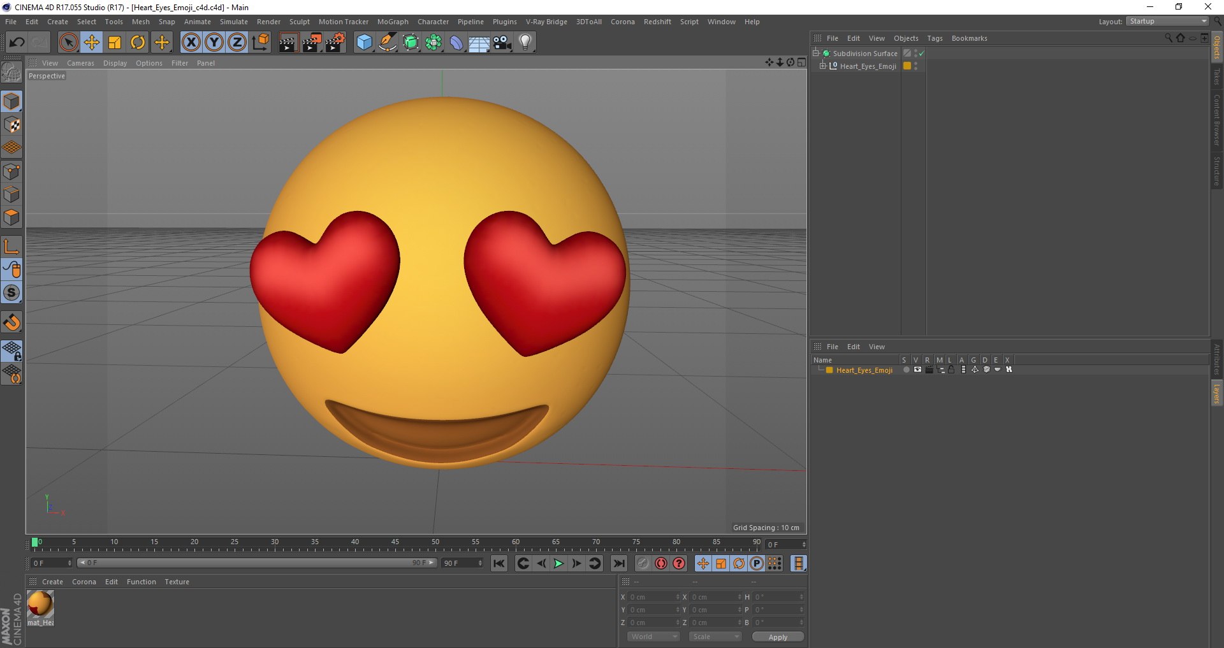Click the X position coordinate field
Viewport: 1224px width, 648px height.
(653, 597)
